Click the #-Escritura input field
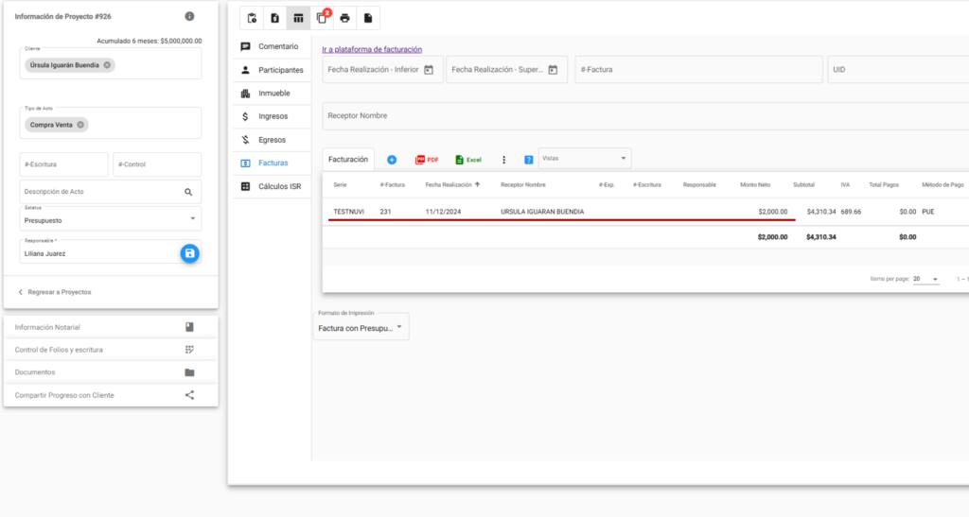Screen dimensions: 969x517 click(63, 164)
